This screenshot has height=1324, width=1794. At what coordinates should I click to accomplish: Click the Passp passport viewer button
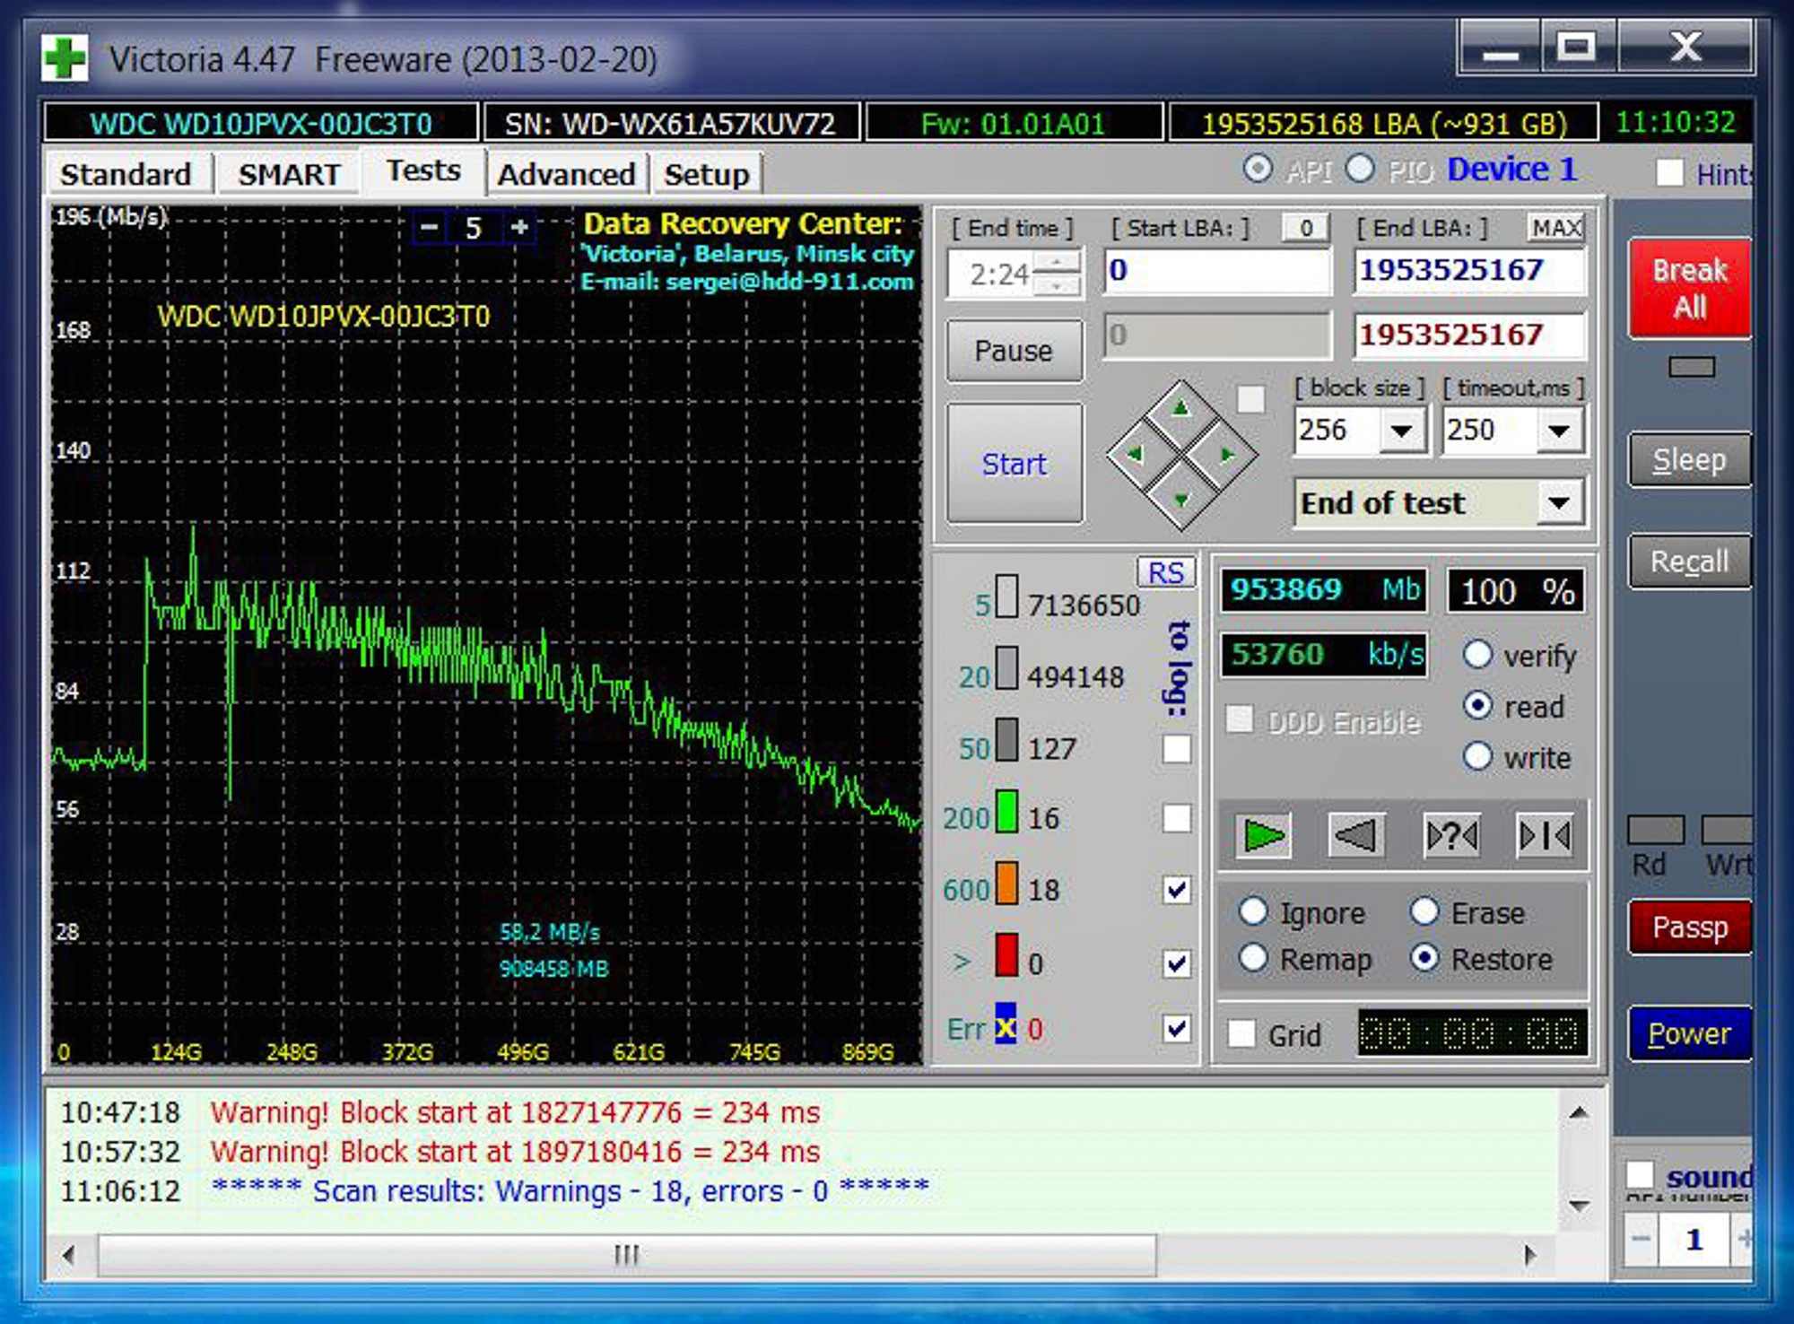point(1690,925)
